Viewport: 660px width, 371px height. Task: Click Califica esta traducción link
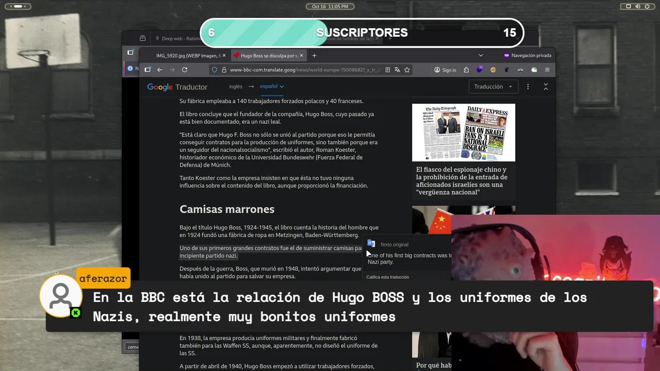click(388, 277)
